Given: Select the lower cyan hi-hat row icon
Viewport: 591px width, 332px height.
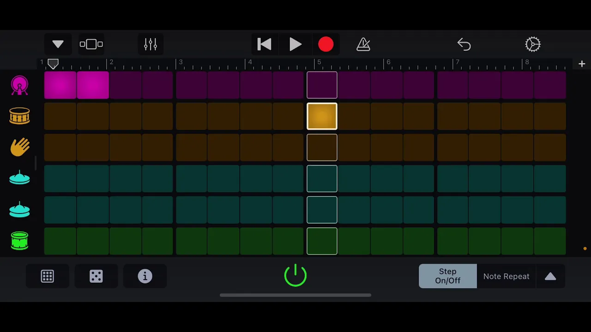Looking at the screenshot, I should (x=19, y=209).
